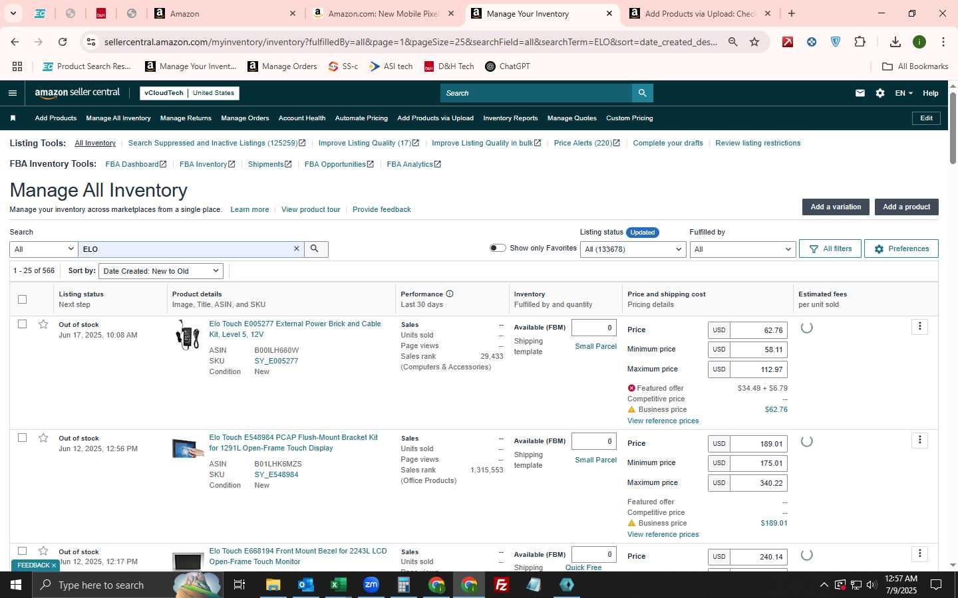Toggle Show only Favorites switch
The width and height of the screenshot is (958, 598).
[x=498, y=248]
